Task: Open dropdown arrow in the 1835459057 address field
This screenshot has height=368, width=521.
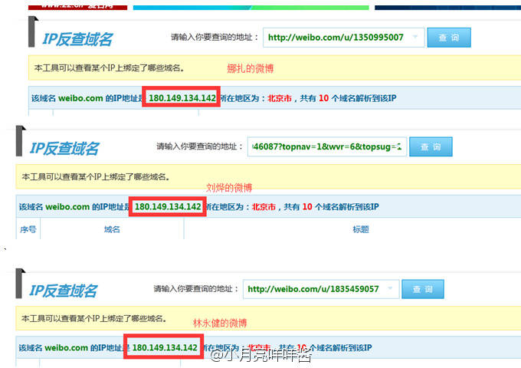Action: [390, 288]
